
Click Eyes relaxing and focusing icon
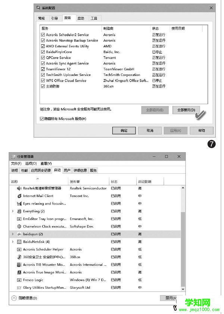19,204
